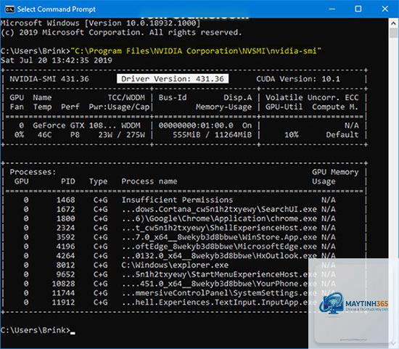This screenshot has width=399, height=349.
Task: Click the 'Microsoft Windows [Version 10.0.18932.1000]' line
Action: click(x=101, y=23)
